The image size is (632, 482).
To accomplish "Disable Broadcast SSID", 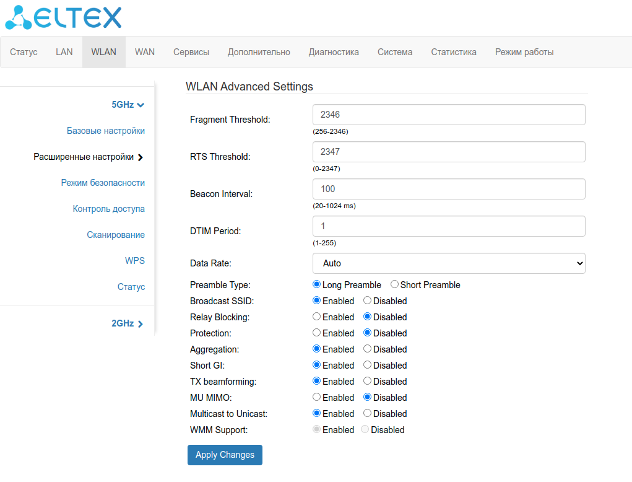I will pyautogui.click(x=368, y=301).
